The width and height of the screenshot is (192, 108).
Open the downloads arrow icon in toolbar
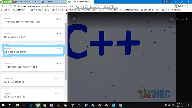coord(190,6)
